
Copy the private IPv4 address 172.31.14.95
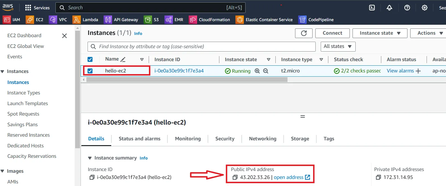(378, 177)
